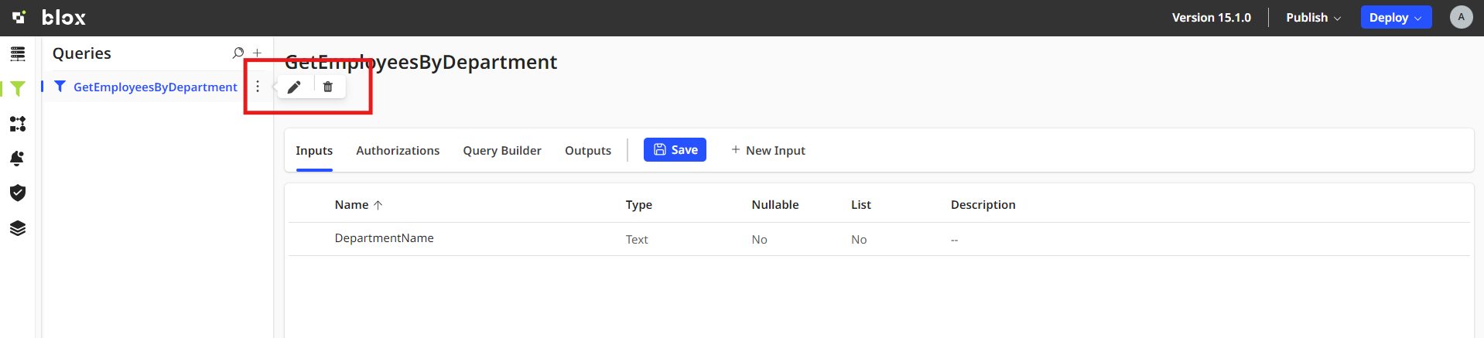Add a new query with plus icon
The image size is (1484, 338).
click(x=257, y=53)
